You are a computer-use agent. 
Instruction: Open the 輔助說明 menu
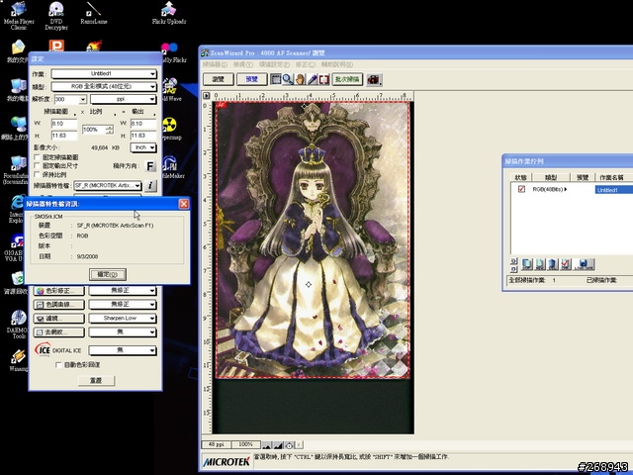tap(337, 64)
